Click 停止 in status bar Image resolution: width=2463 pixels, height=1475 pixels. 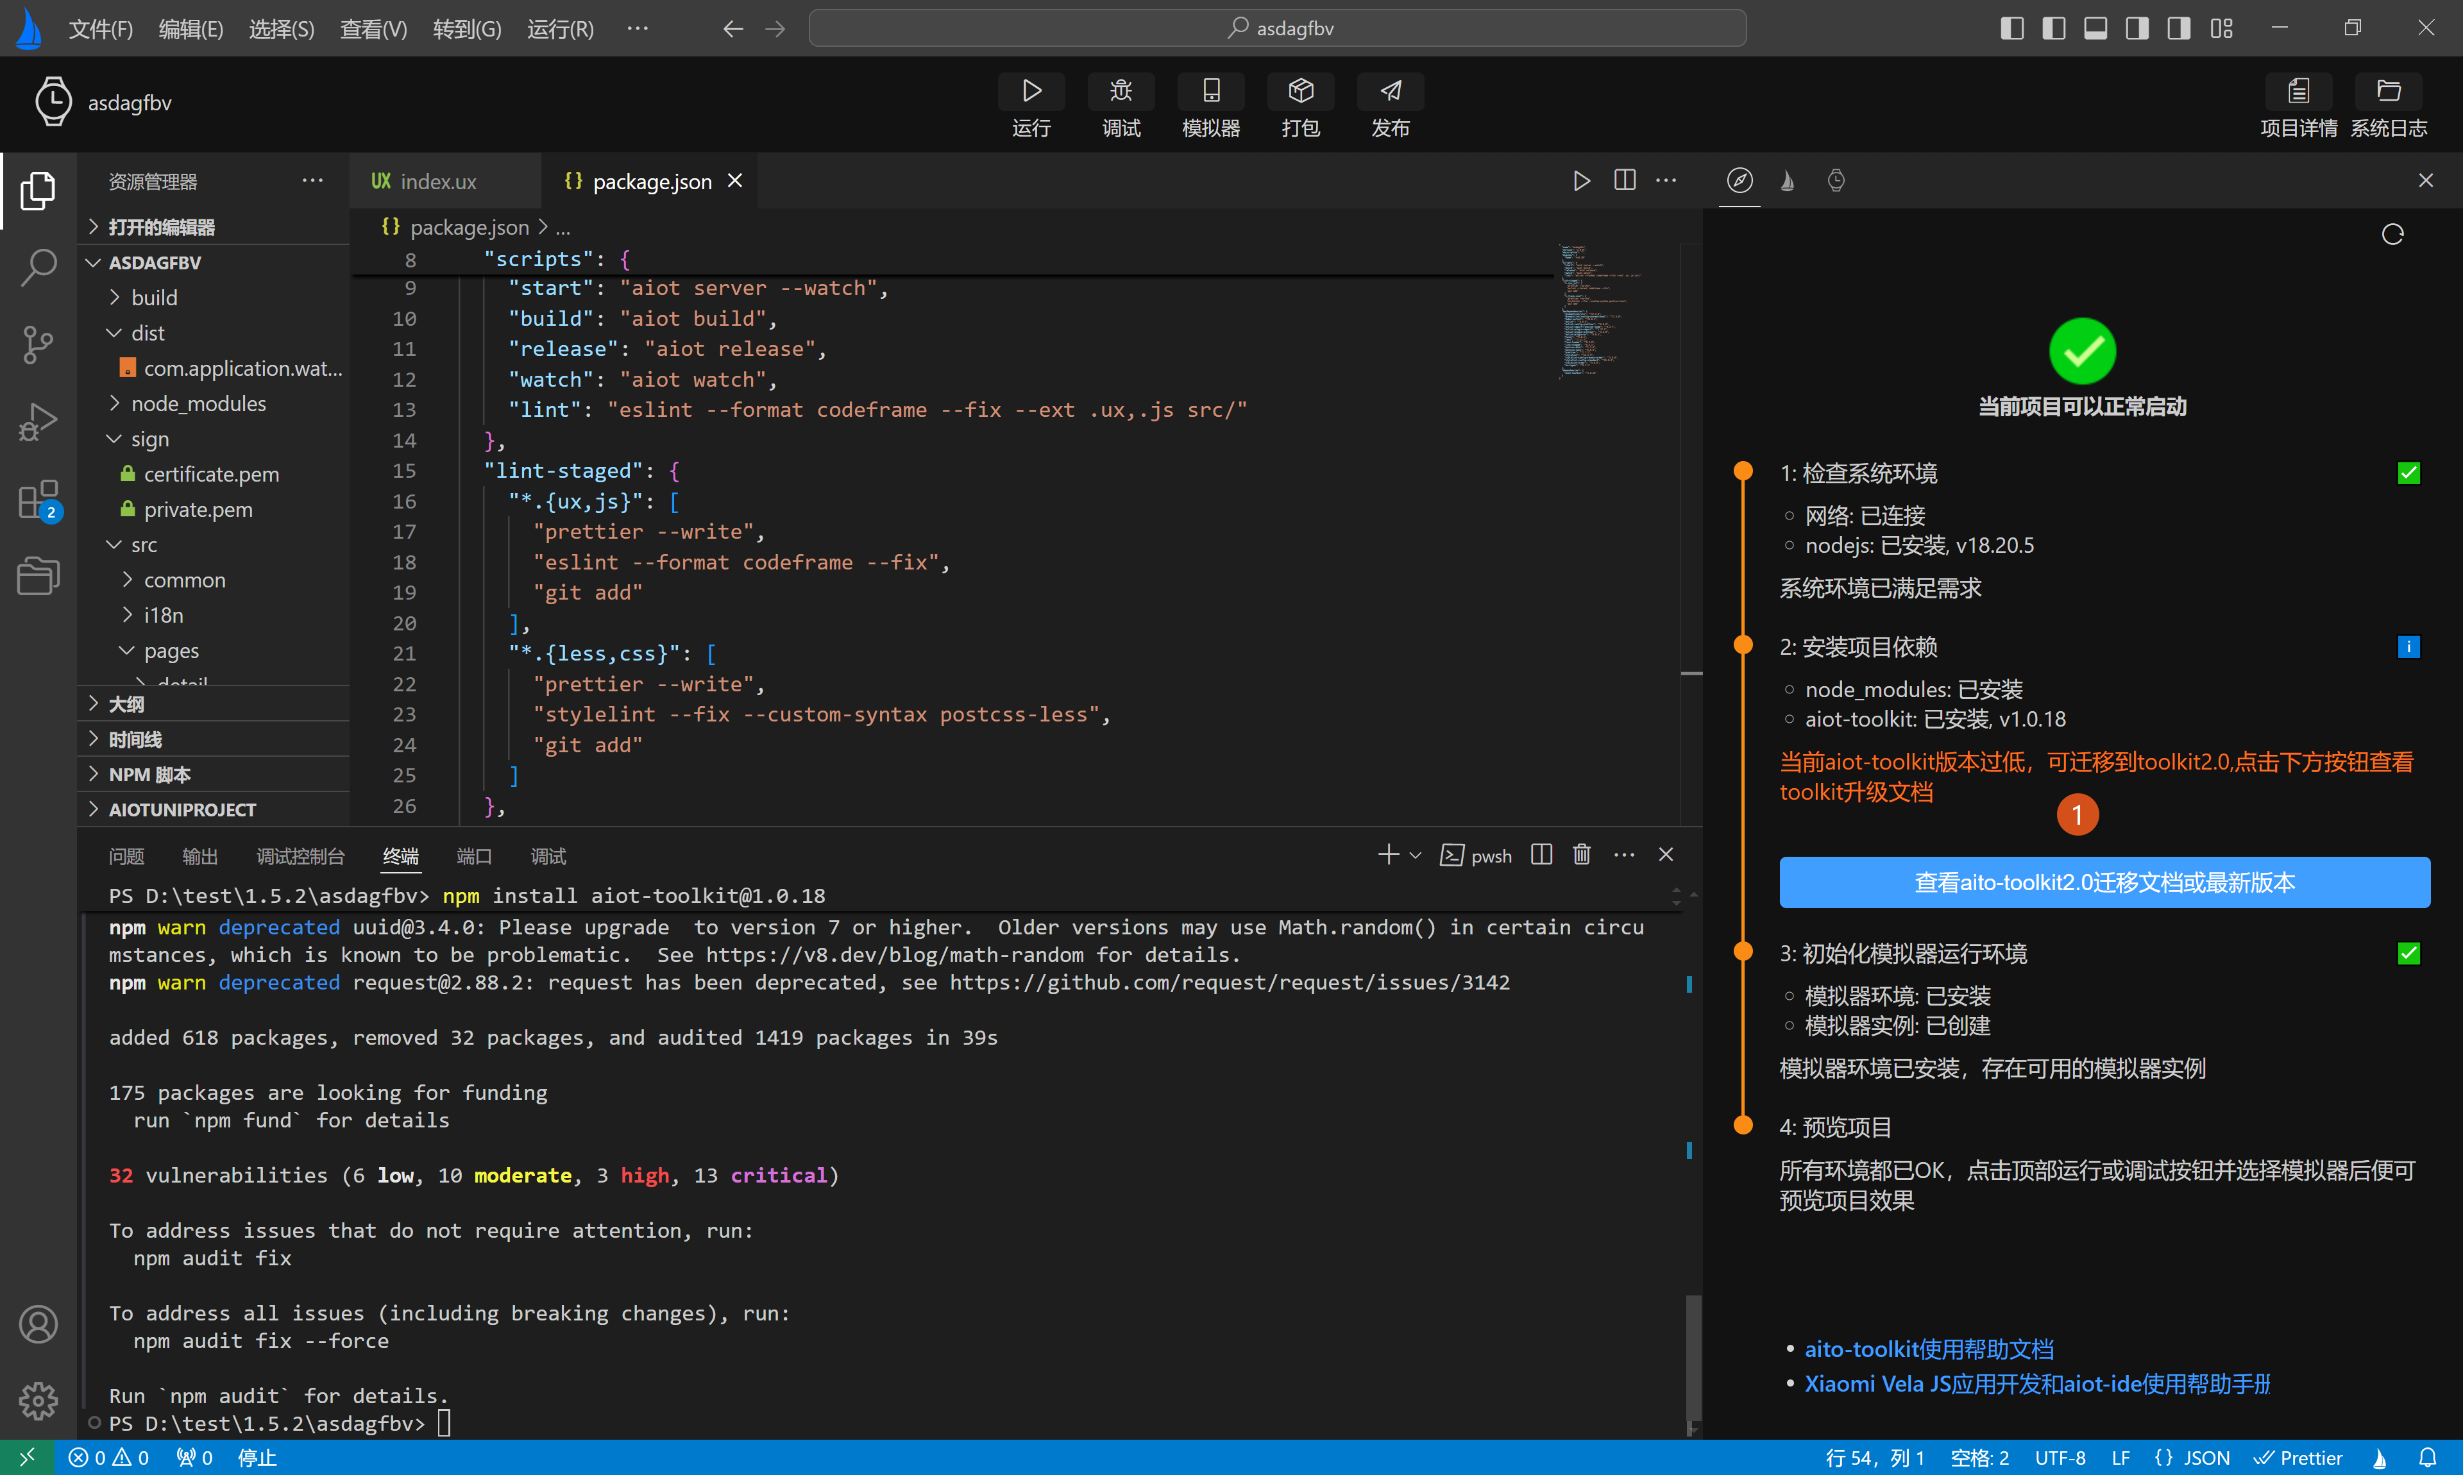point(257,1457)
